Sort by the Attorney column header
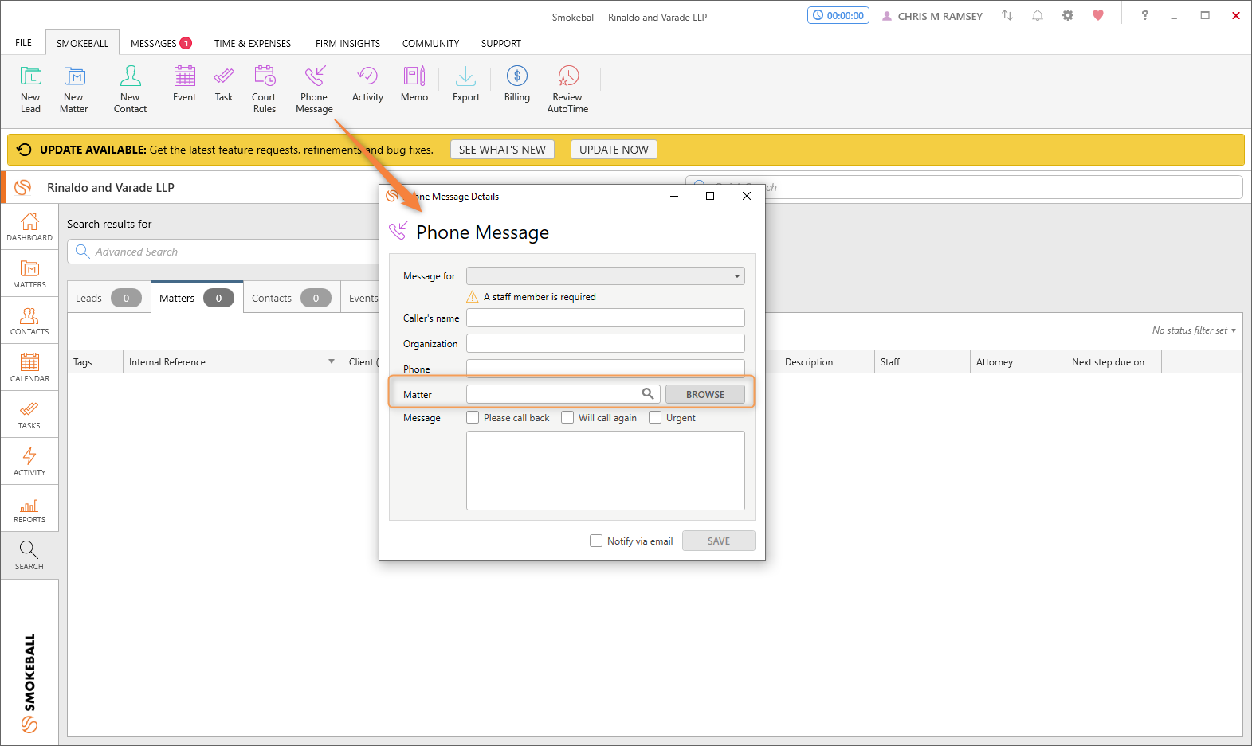This screenshot has height=746, width=1252. (x=1018, y=361)
